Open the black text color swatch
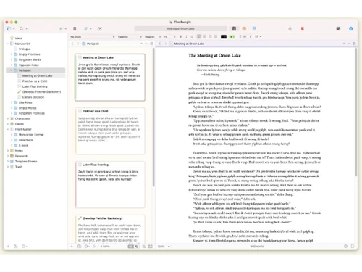 (x=224, y=37)
